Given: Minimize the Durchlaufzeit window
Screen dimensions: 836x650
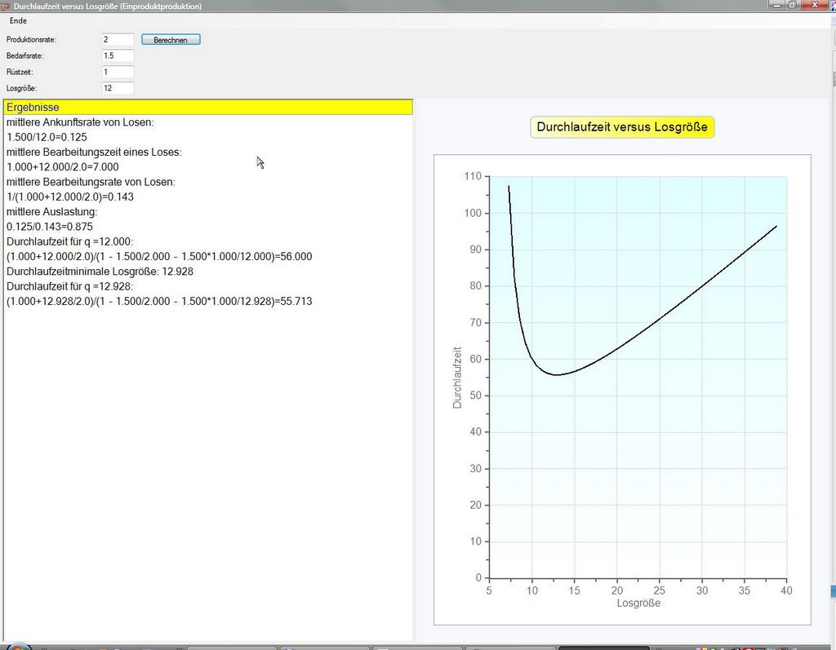Looking at the screenshot, I should [776, 5].
